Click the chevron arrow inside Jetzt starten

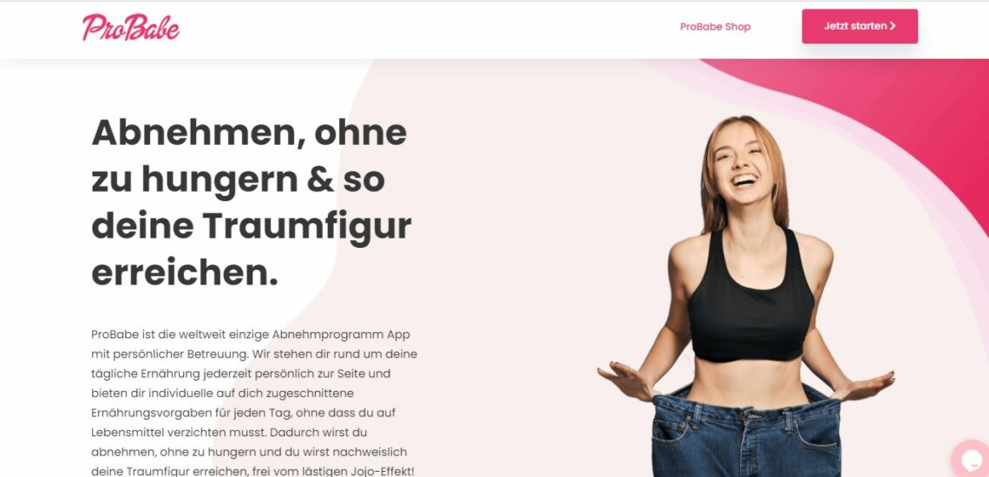coord(893,27)
